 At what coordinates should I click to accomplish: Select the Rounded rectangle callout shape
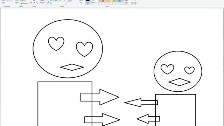tap(58, 1)
